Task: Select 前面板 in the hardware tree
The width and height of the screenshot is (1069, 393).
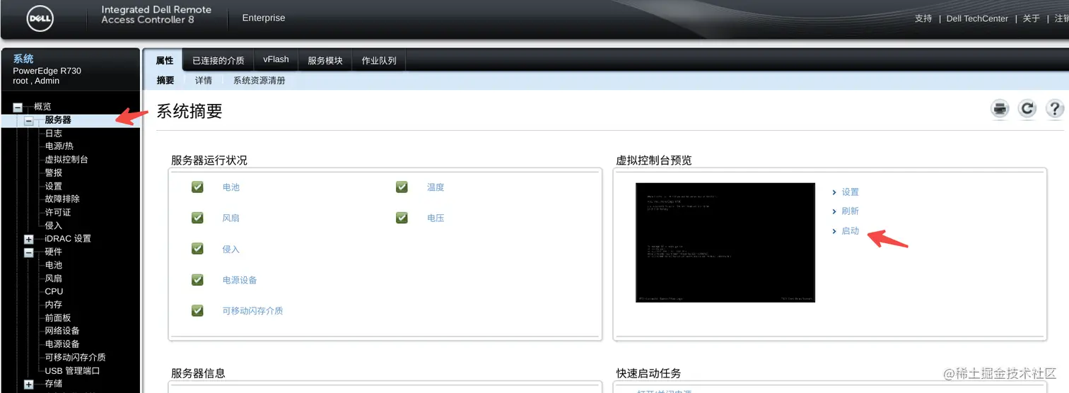Action: click(58, 318)
